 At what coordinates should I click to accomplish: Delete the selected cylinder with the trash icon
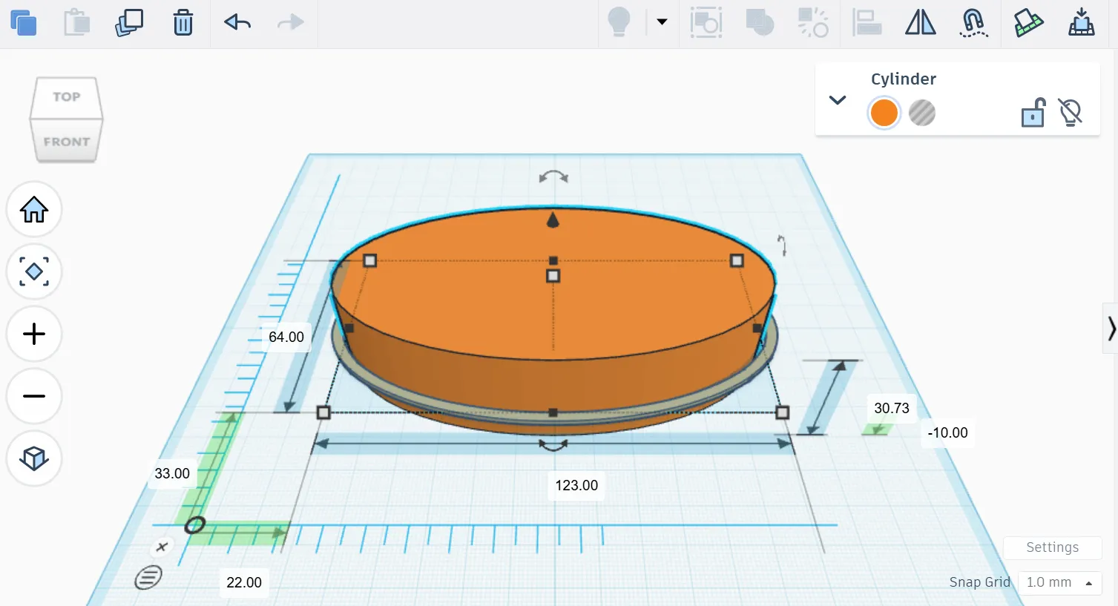[183, 23]
